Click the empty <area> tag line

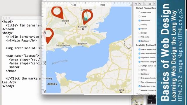14,67
